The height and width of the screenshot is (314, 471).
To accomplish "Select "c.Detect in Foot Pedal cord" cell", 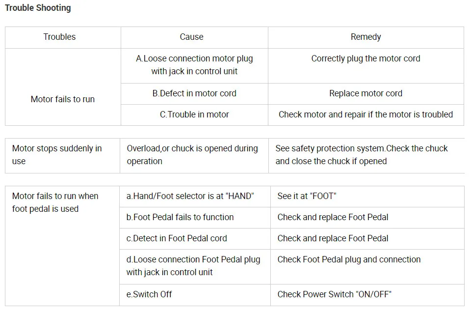I will point(177,238).
